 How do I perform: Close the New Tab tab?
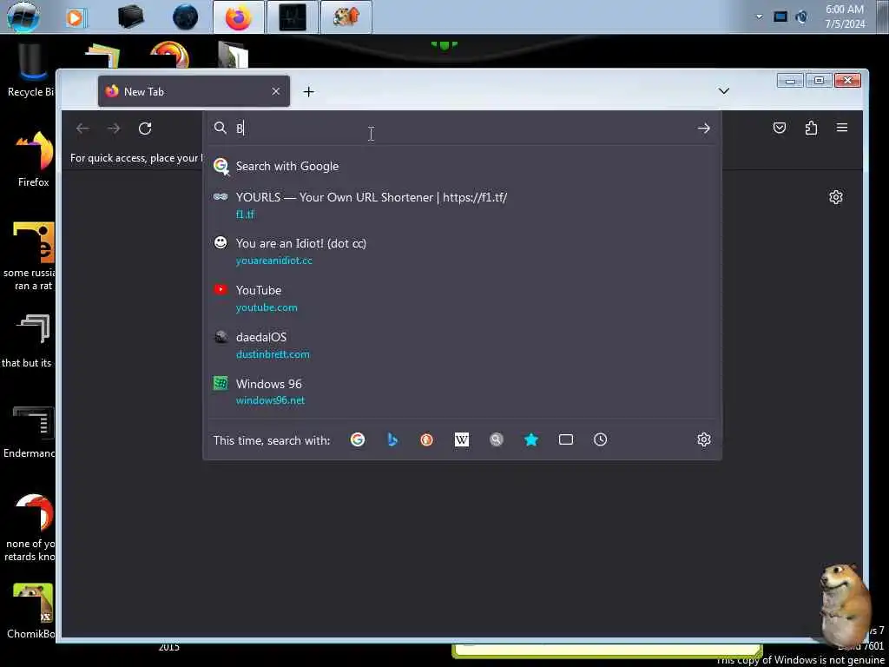(x=275, y=91)
